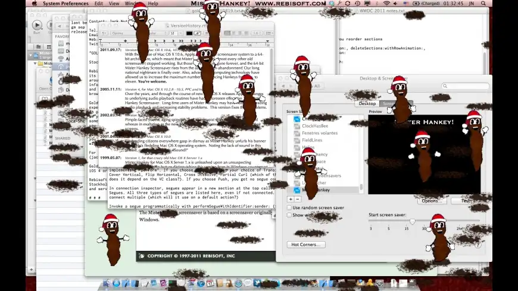Open the View menu
This screenshot has width=518, height=291.
tap(114, 4)
